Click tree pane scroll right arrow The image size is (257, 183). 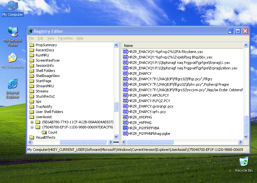[111, 142]
